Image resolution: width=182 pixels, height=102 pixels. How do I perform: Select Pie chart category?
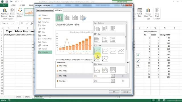(x=45, y=29)
